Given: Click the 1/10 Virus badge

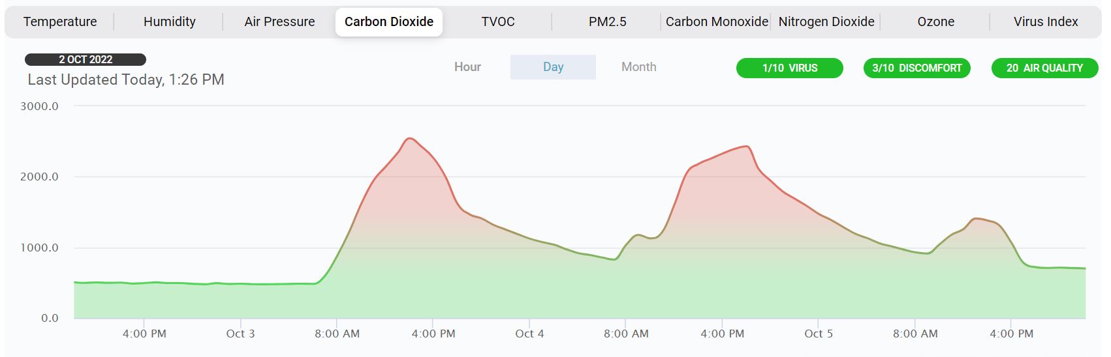Looking at the screenshot, I should click(x=789, y=68).
